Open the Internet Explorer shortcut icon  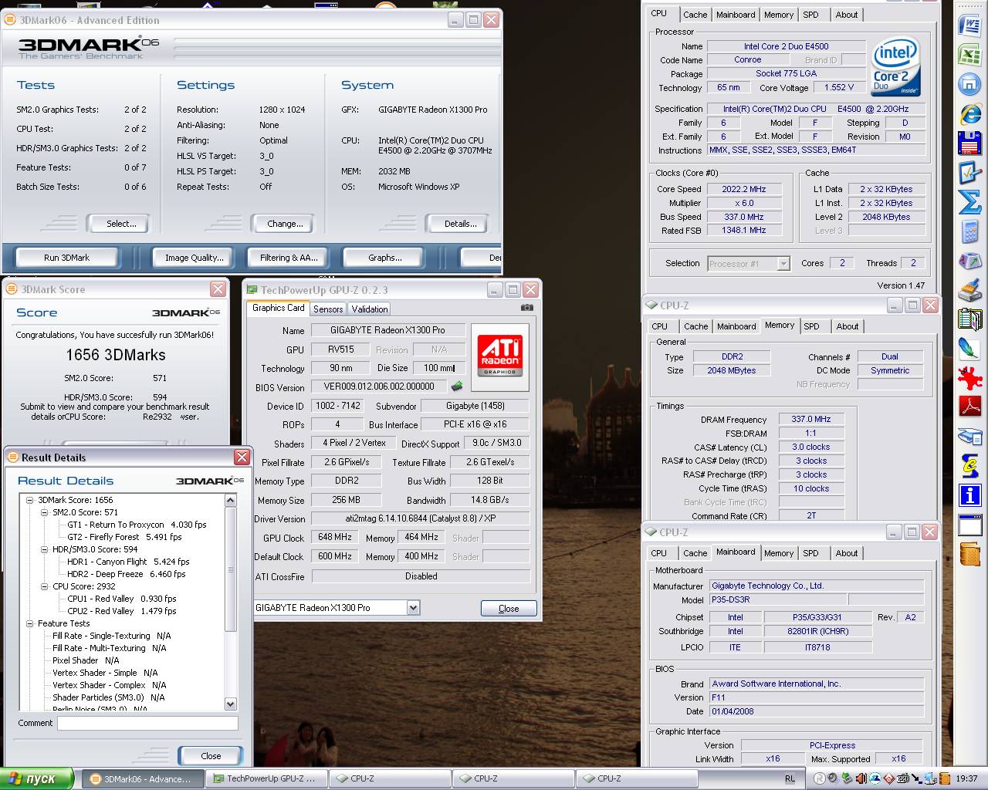click(969, 114)
